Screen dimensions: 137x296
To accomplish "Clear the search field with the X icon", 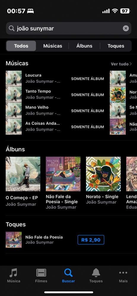I will coord(126,28).
